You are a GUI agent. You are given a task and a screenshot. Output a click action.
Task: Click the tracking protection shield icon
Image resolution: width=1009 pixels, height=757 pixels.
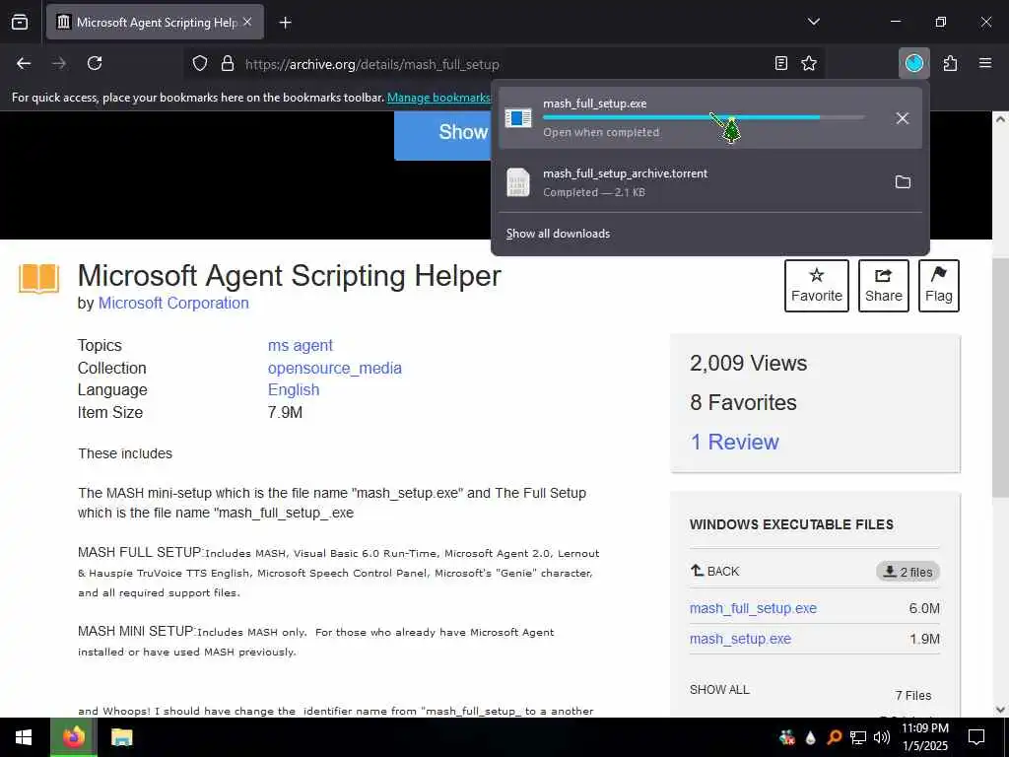coord(200,64)
